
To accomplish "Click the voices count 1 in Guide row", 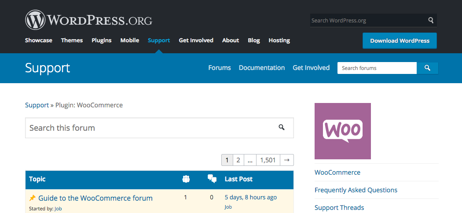I will [185, 198].
